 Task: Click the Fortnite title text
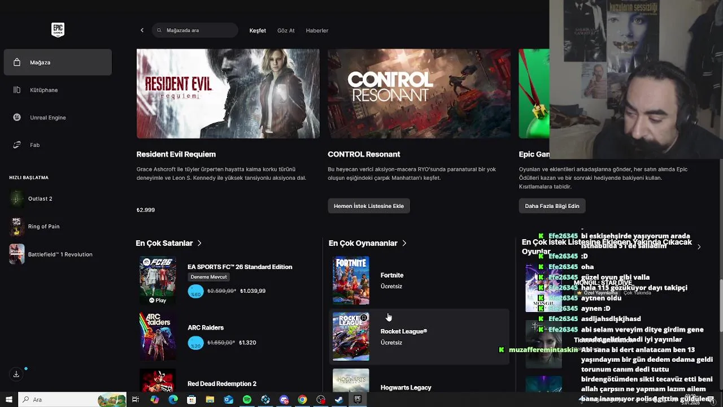coord(392,275)
